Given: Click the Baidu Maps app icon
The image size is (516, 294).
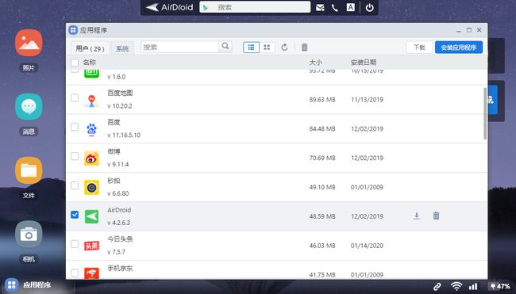Looking at the screenshot, I should click(91, 101).
